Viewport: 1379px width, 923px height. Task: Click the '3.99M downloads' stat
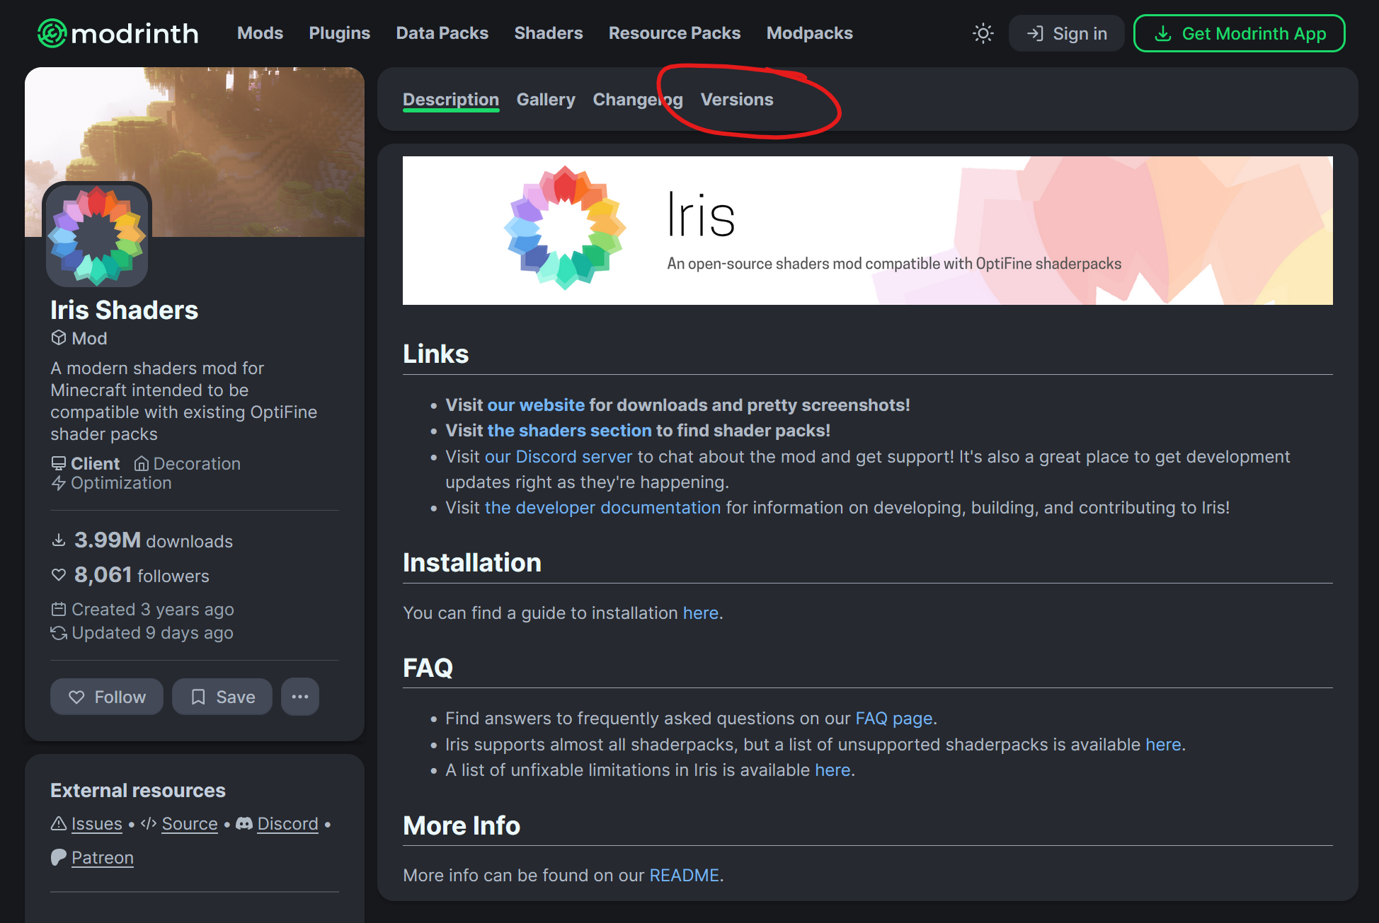(x=142, y=540)
